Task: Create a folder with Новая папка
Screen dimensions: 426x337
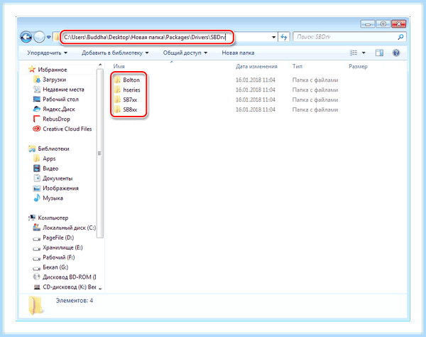Action: pos(238,53)
